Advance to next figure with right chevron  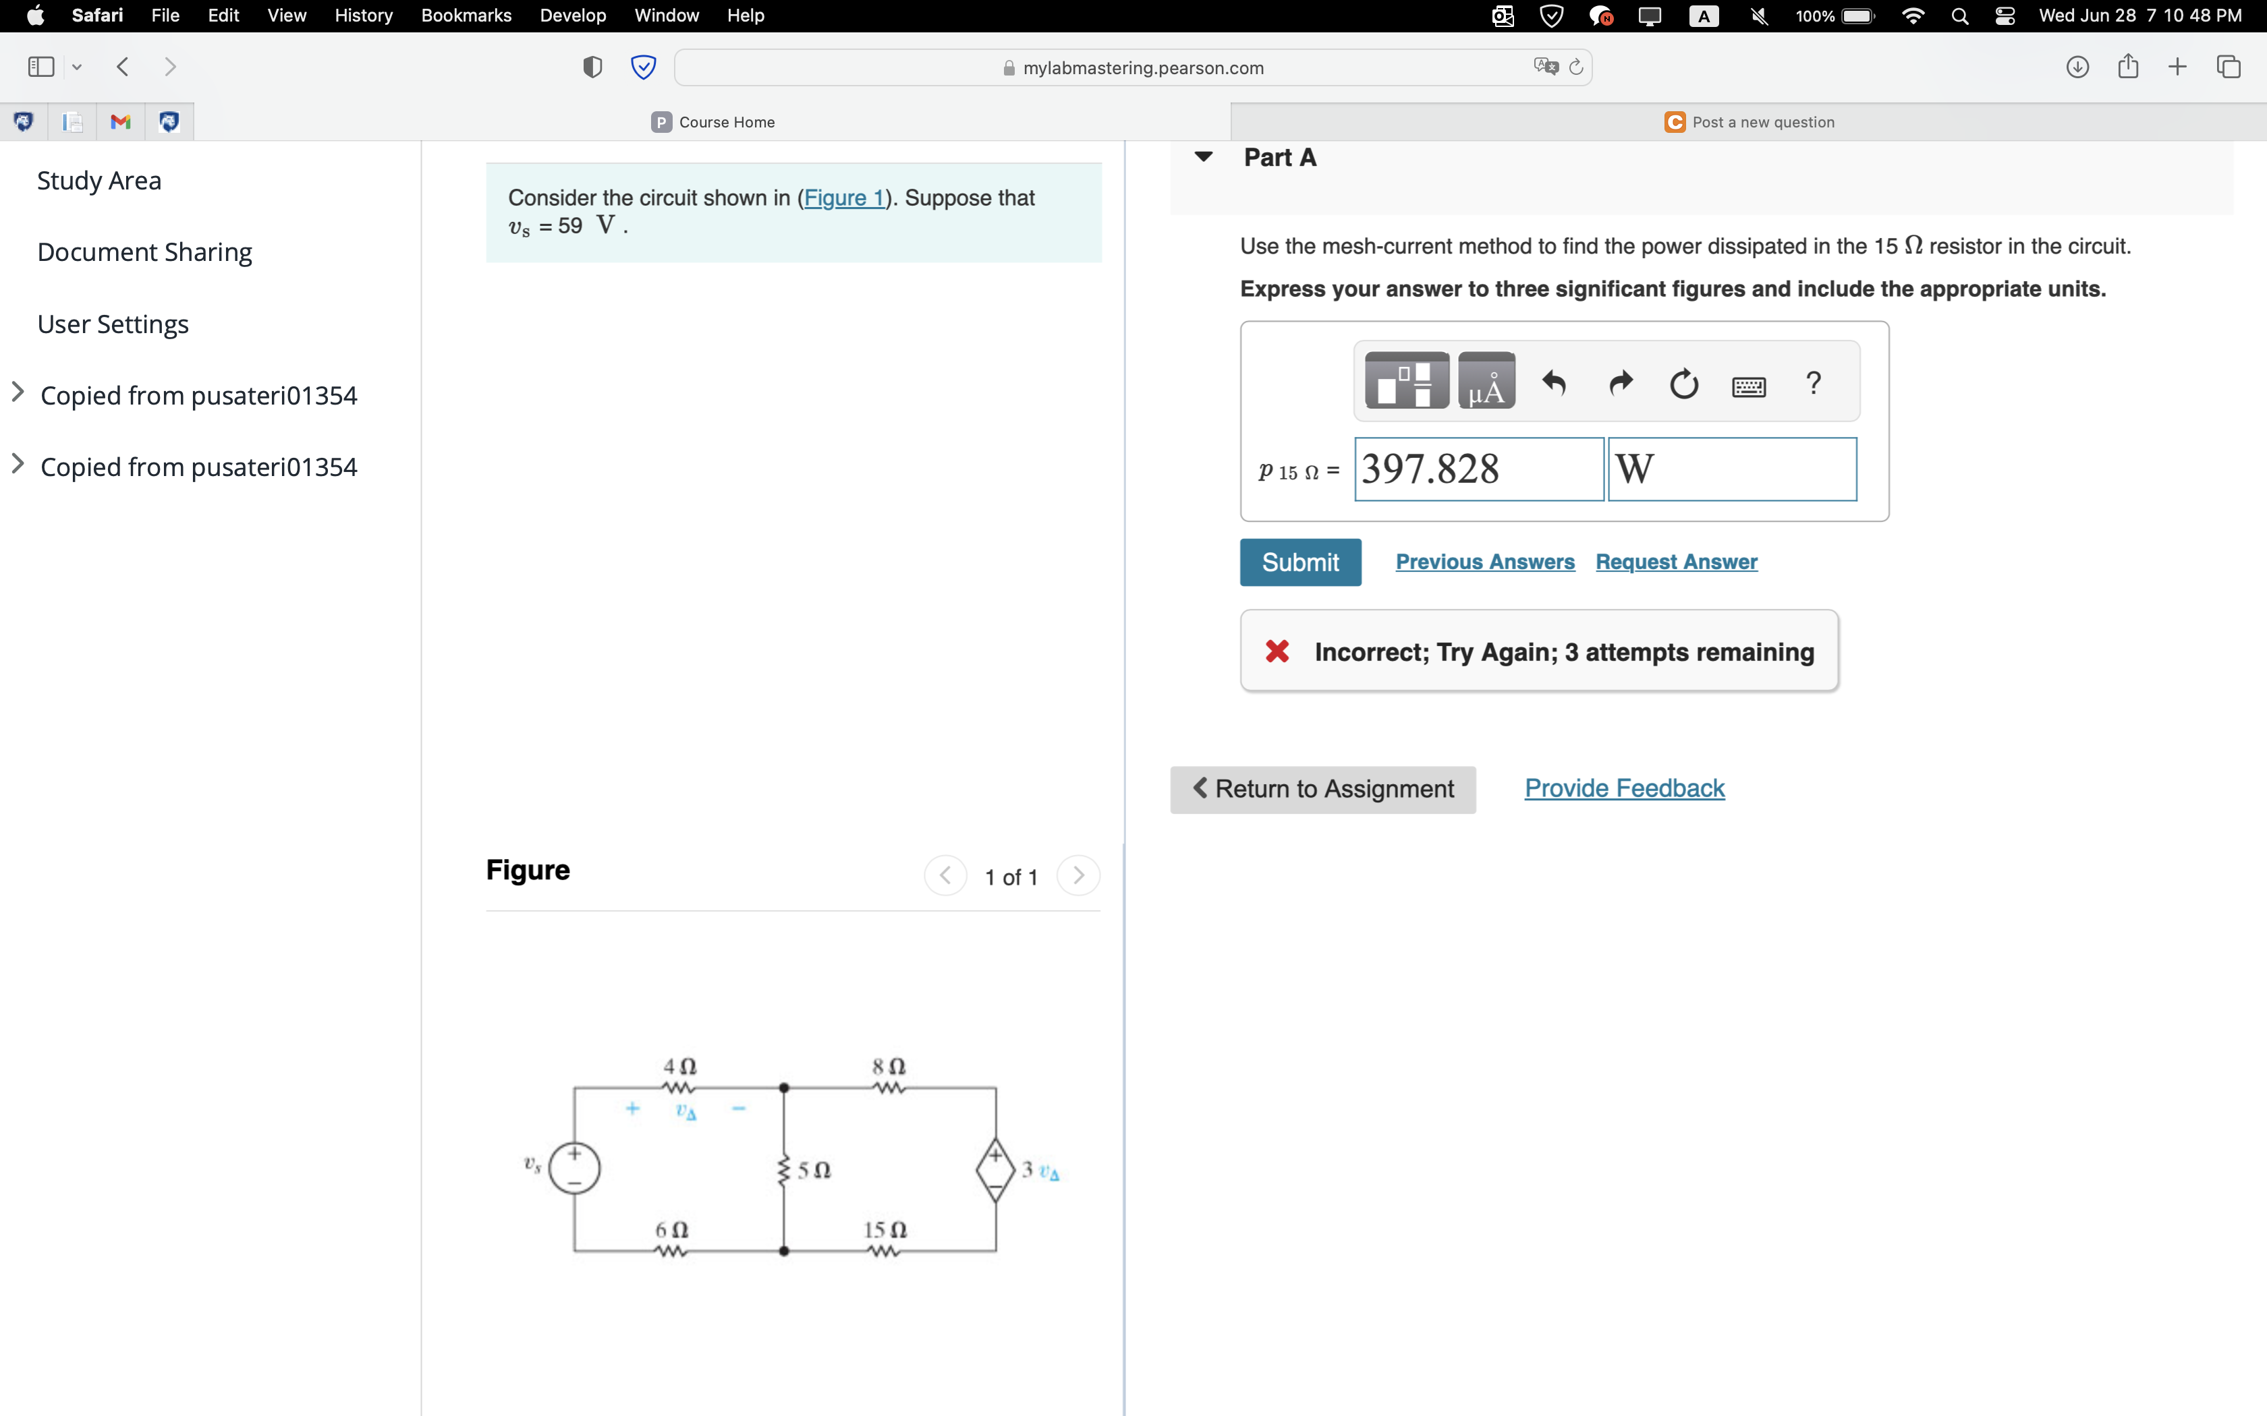click(1078, 876)
